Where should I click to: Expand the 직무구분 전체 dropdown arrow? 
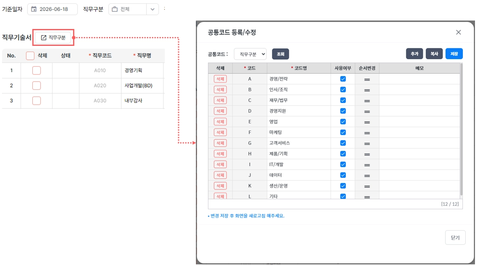152,9
